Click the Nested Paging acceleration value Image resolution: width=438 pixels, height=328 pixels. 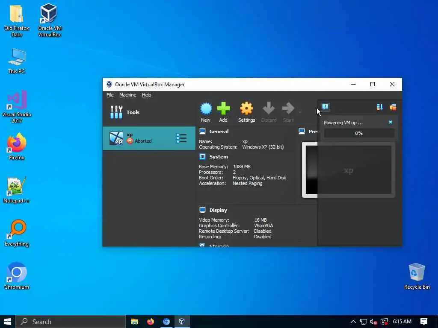[248, 183]
